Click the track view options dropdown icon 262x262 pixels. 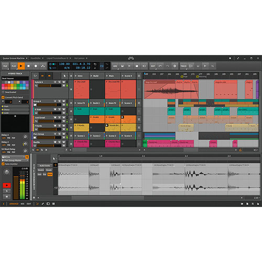tap(35, 76)
